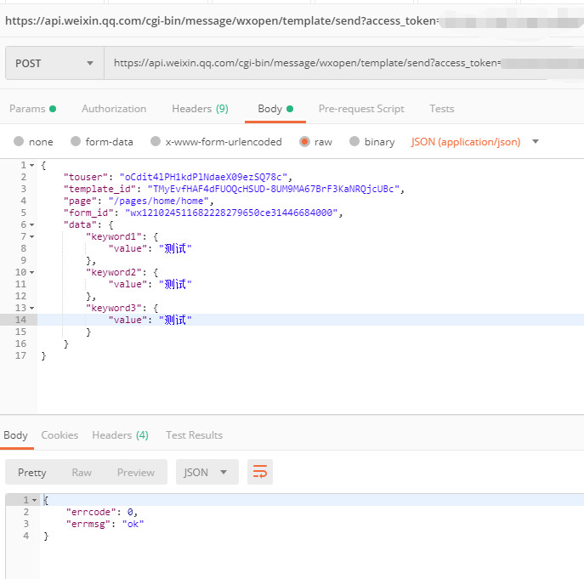Select the response Body tab

point(15,435)
